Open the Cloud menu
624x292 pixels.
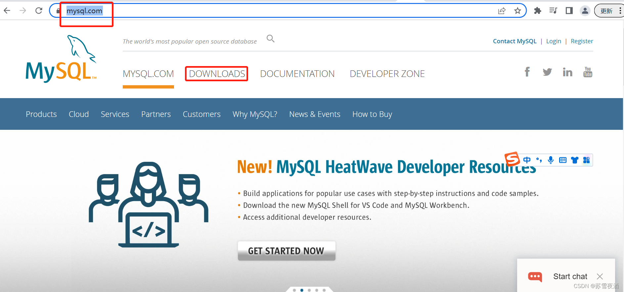coord(79,114)
